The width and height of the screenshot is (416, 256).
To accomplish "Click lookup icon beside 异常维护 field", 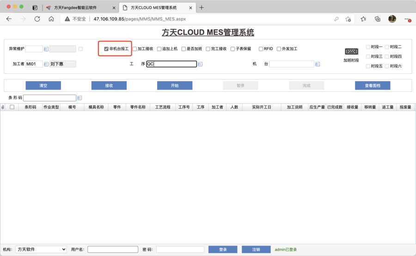I will [x=46, y=49].
